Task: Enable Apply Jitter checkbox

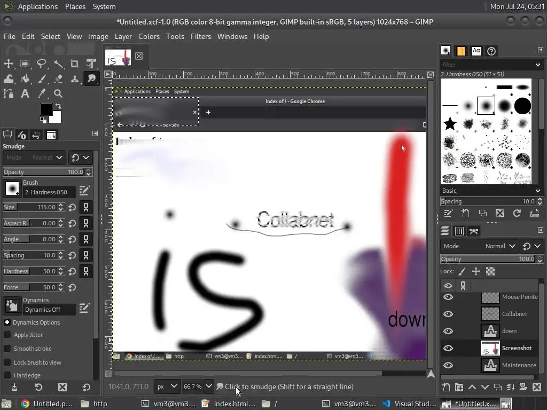Action: [7, 335]
